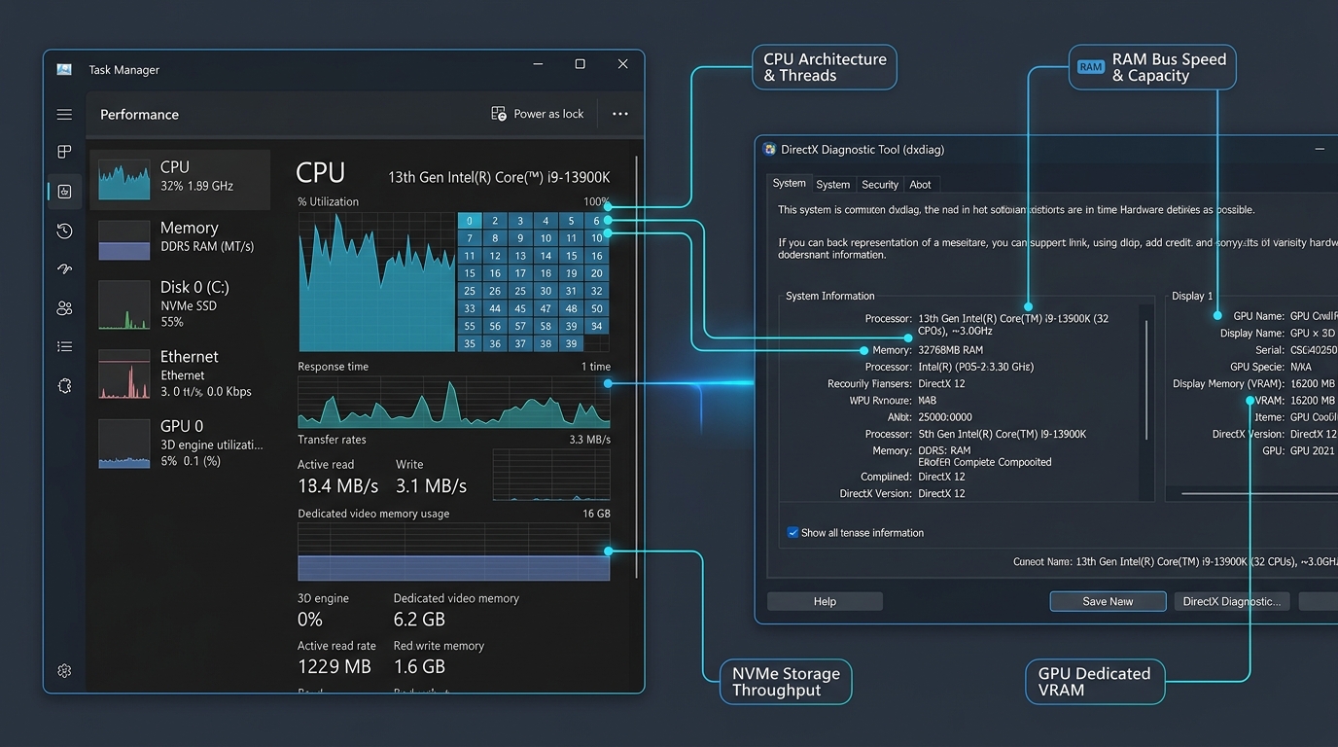
Task: Switch to the Abot tab in dxdiag
Action: (920, 184)
